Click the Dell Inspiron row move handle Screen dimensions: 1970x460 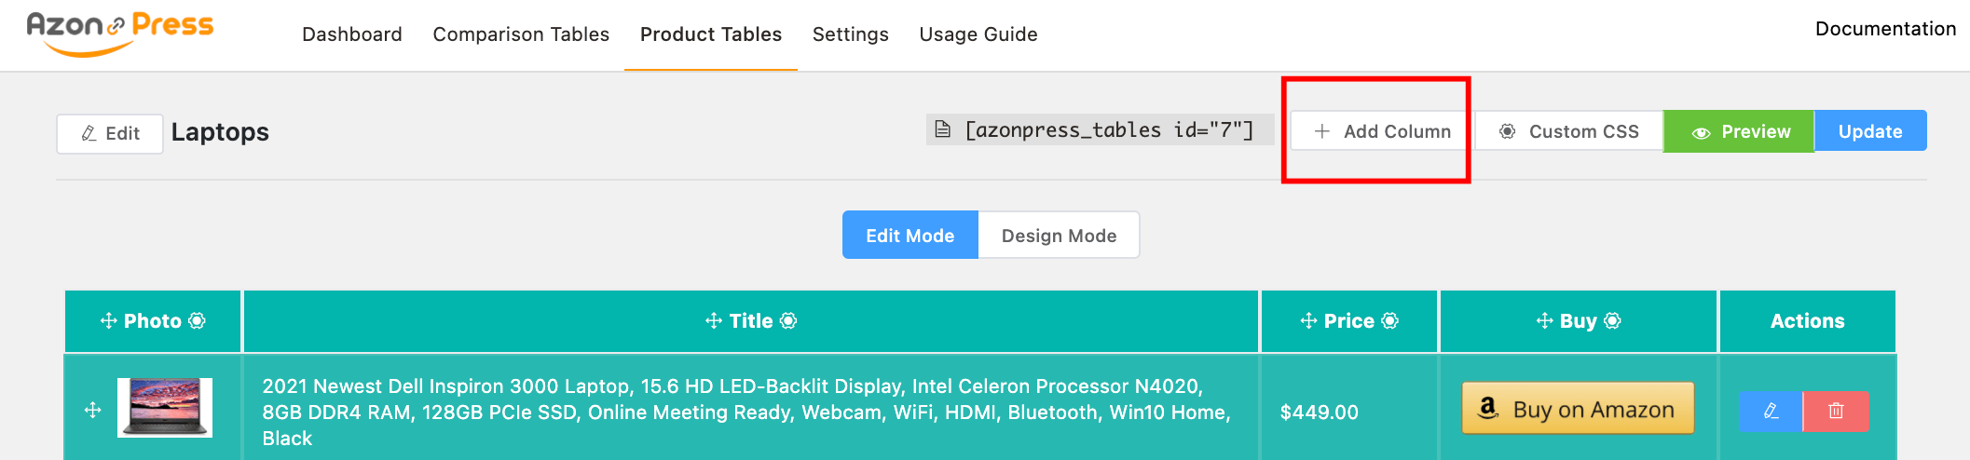coord(92,410)
